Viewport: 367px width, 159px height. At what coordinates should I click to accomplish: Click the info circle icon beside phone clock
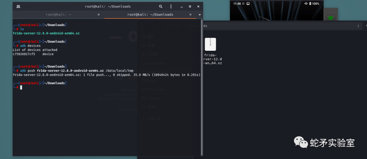tap(243, 3)
